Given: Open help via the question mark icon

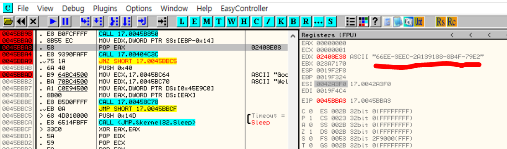Looking at the screenshot, I should (x=375, y=21).
